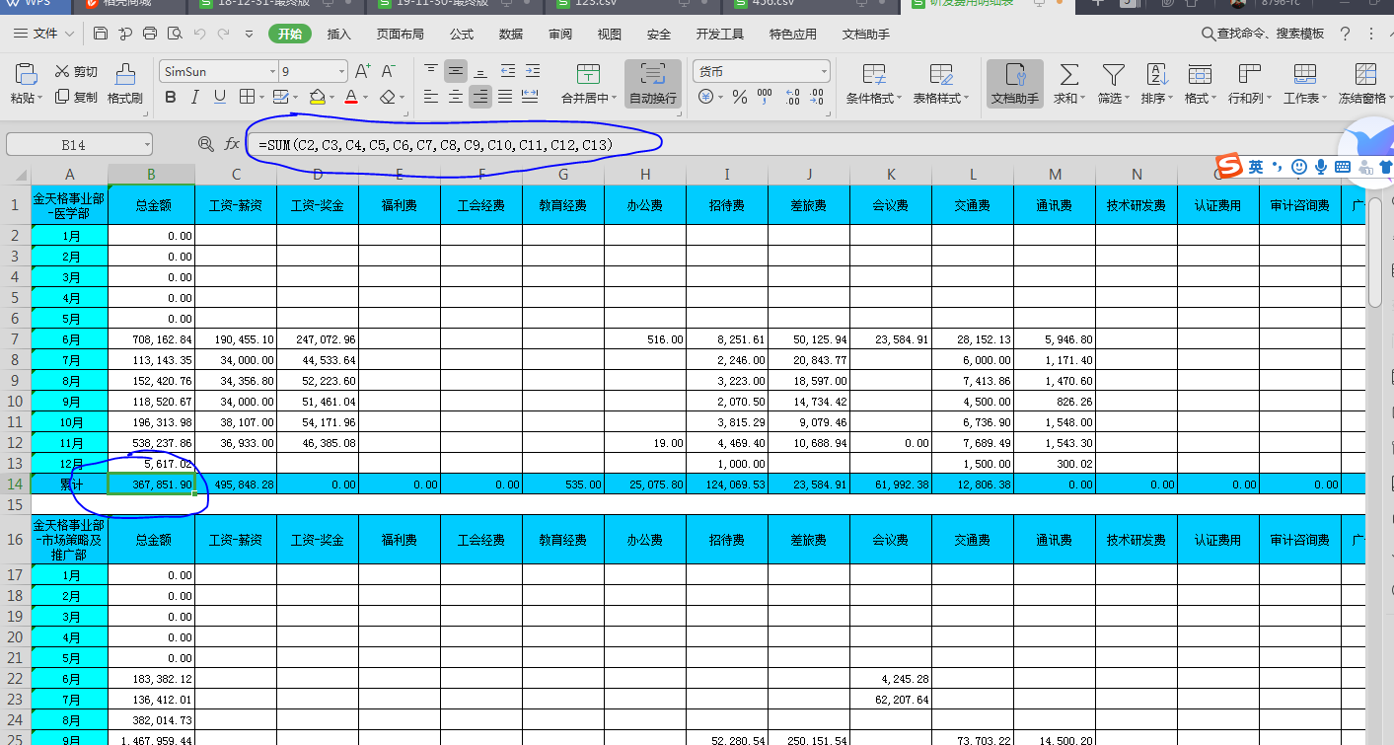1394x745 pixels.
Task: Click the Sum (求和) sigma icon
Action: click(x=1067, y=74)
